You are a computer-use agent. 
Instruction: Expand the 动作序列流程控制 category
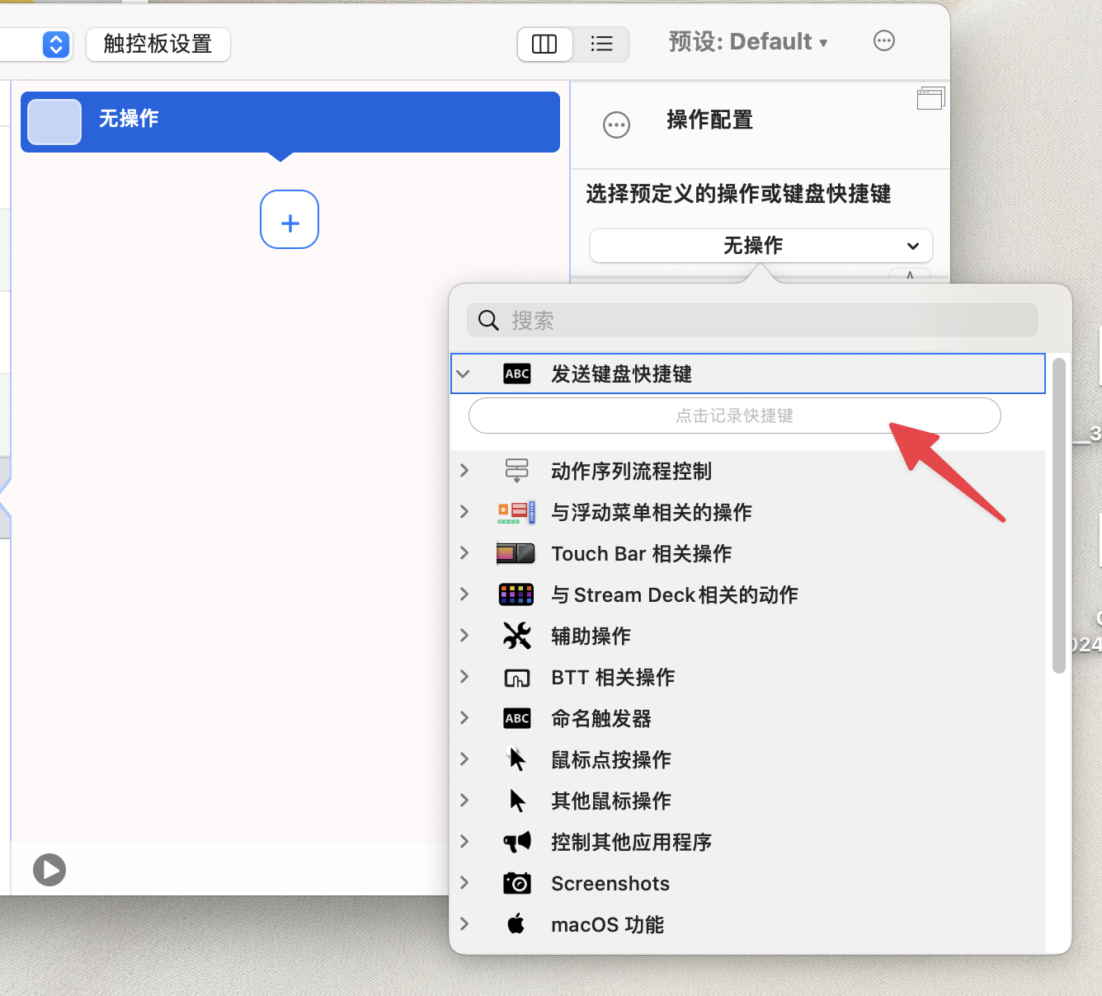tap(464, 471)
